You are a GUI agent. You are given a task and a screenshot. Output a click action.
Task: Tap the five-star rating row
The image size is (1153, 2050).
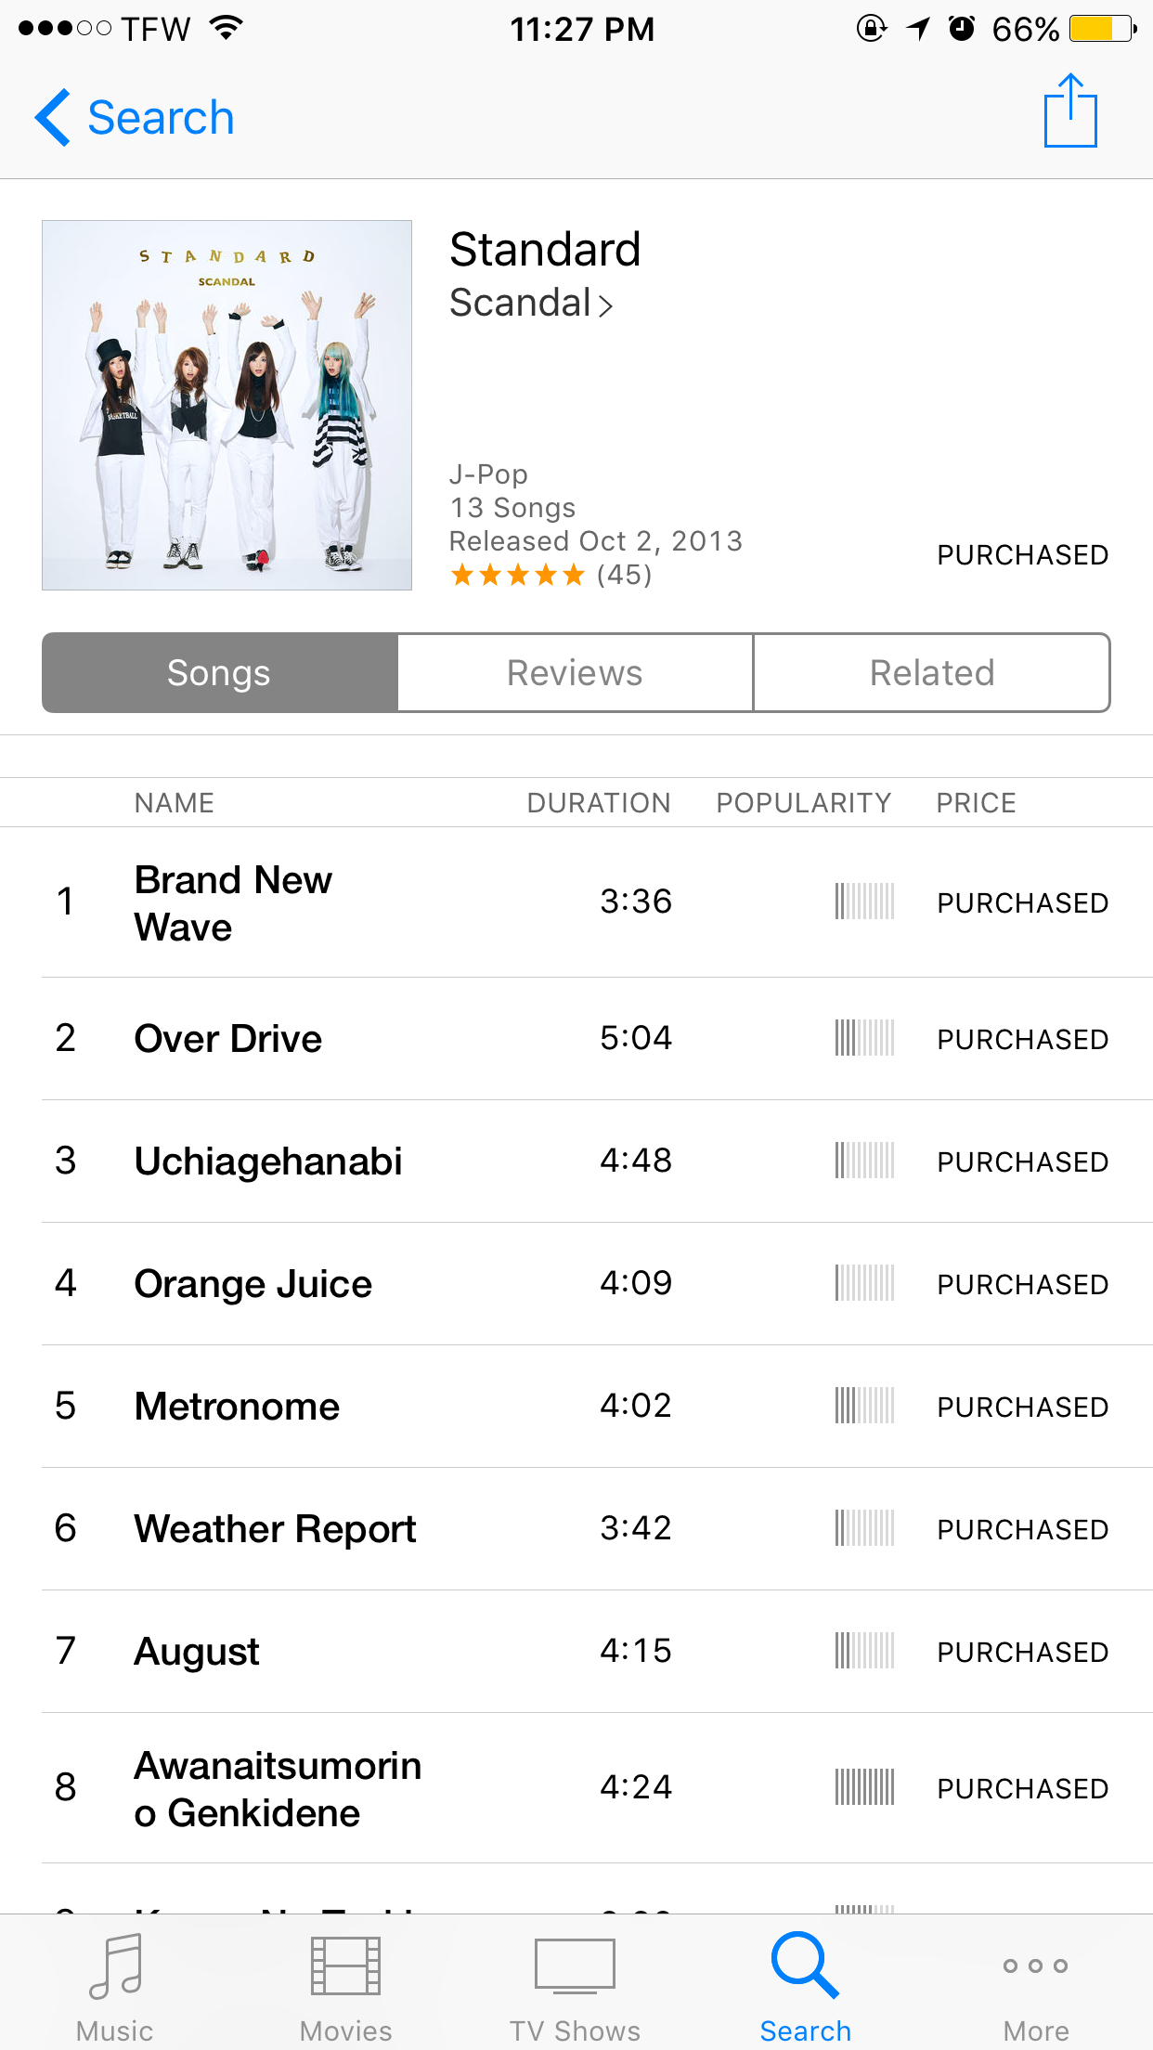click(x=551, y=575)
